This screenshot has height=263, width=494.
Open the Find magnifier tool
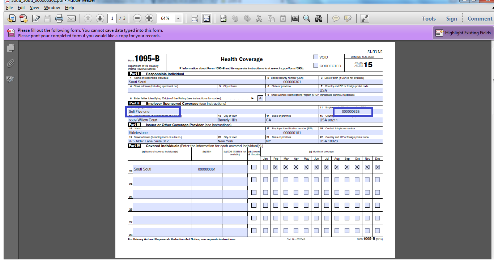307,18
